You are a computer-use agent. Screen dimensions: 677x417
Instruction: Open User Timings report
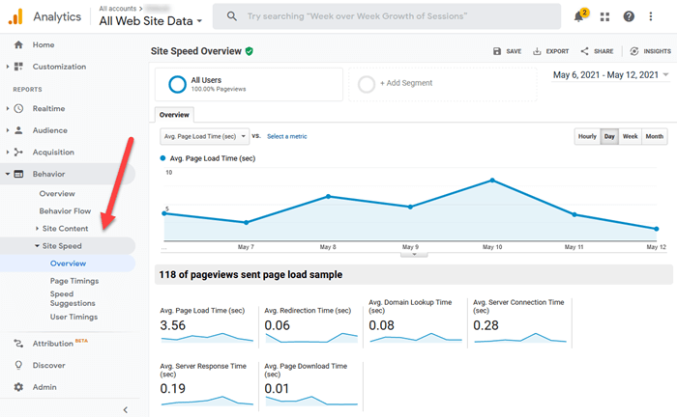click(74, 317)
